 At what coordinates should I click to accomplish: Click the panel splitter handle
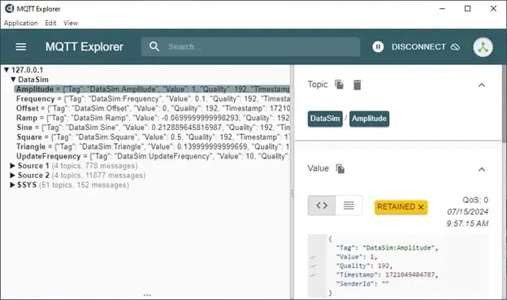292,193
